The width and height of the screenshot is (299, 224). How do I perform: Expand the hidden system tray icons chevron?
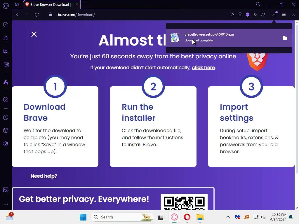[228, 217]
